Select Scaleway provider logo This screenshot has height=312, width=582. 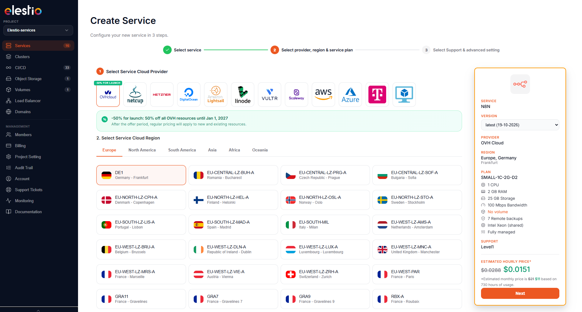pyautogui.click(x=297, y=95)
